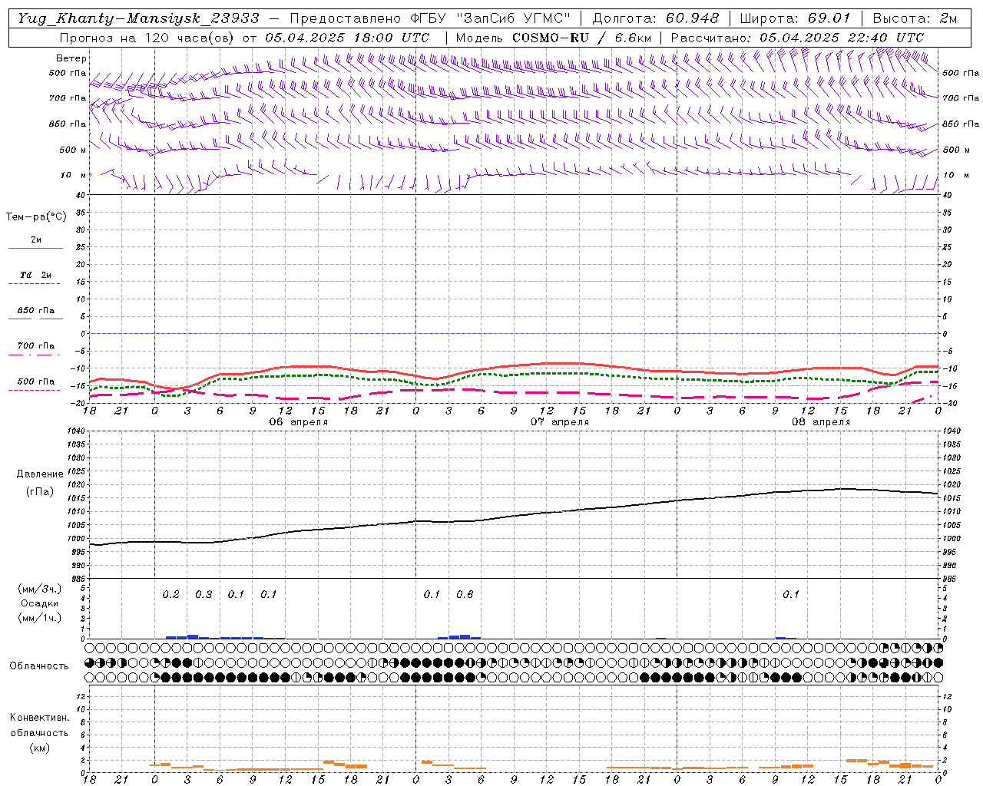Click the Облачность cloud cover label
Screen dimensions: 983x786
pos(39,666)
